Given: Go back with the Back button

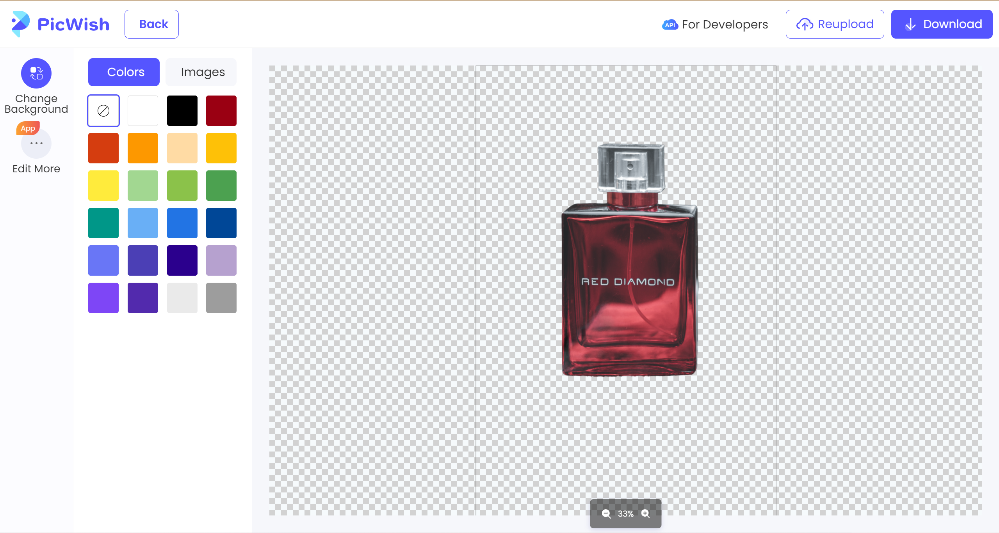Looking at the screenshot, I should point(151,24).
